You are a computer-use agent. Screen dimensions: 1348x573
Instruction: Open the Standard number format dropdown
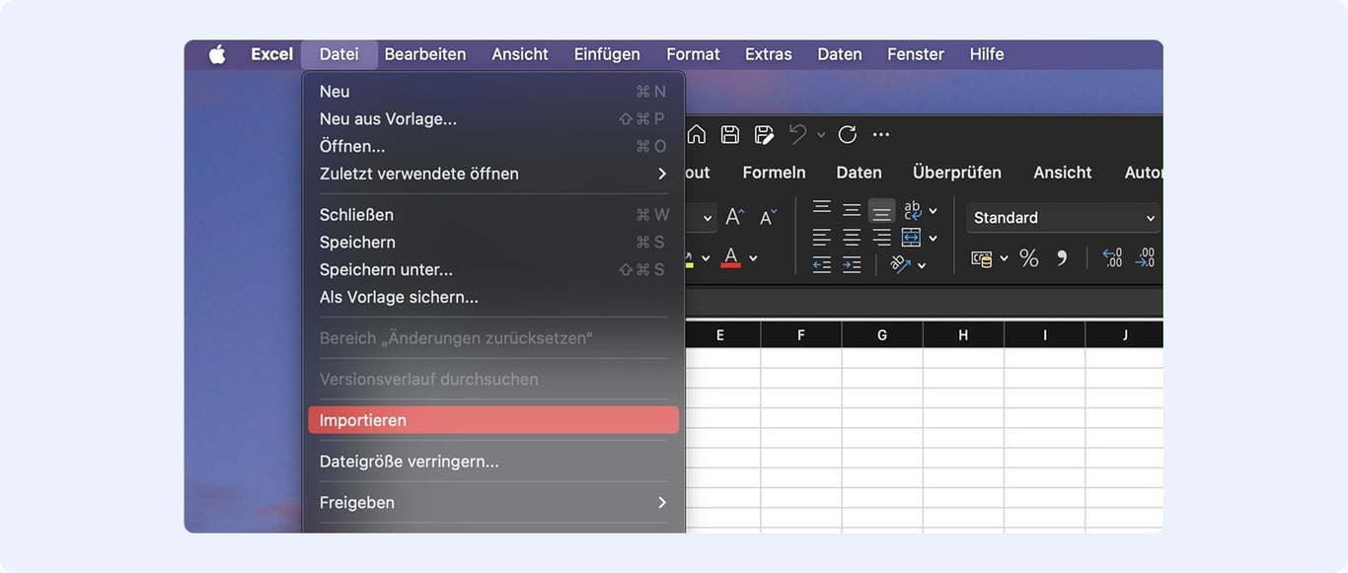coord(1063,218)
